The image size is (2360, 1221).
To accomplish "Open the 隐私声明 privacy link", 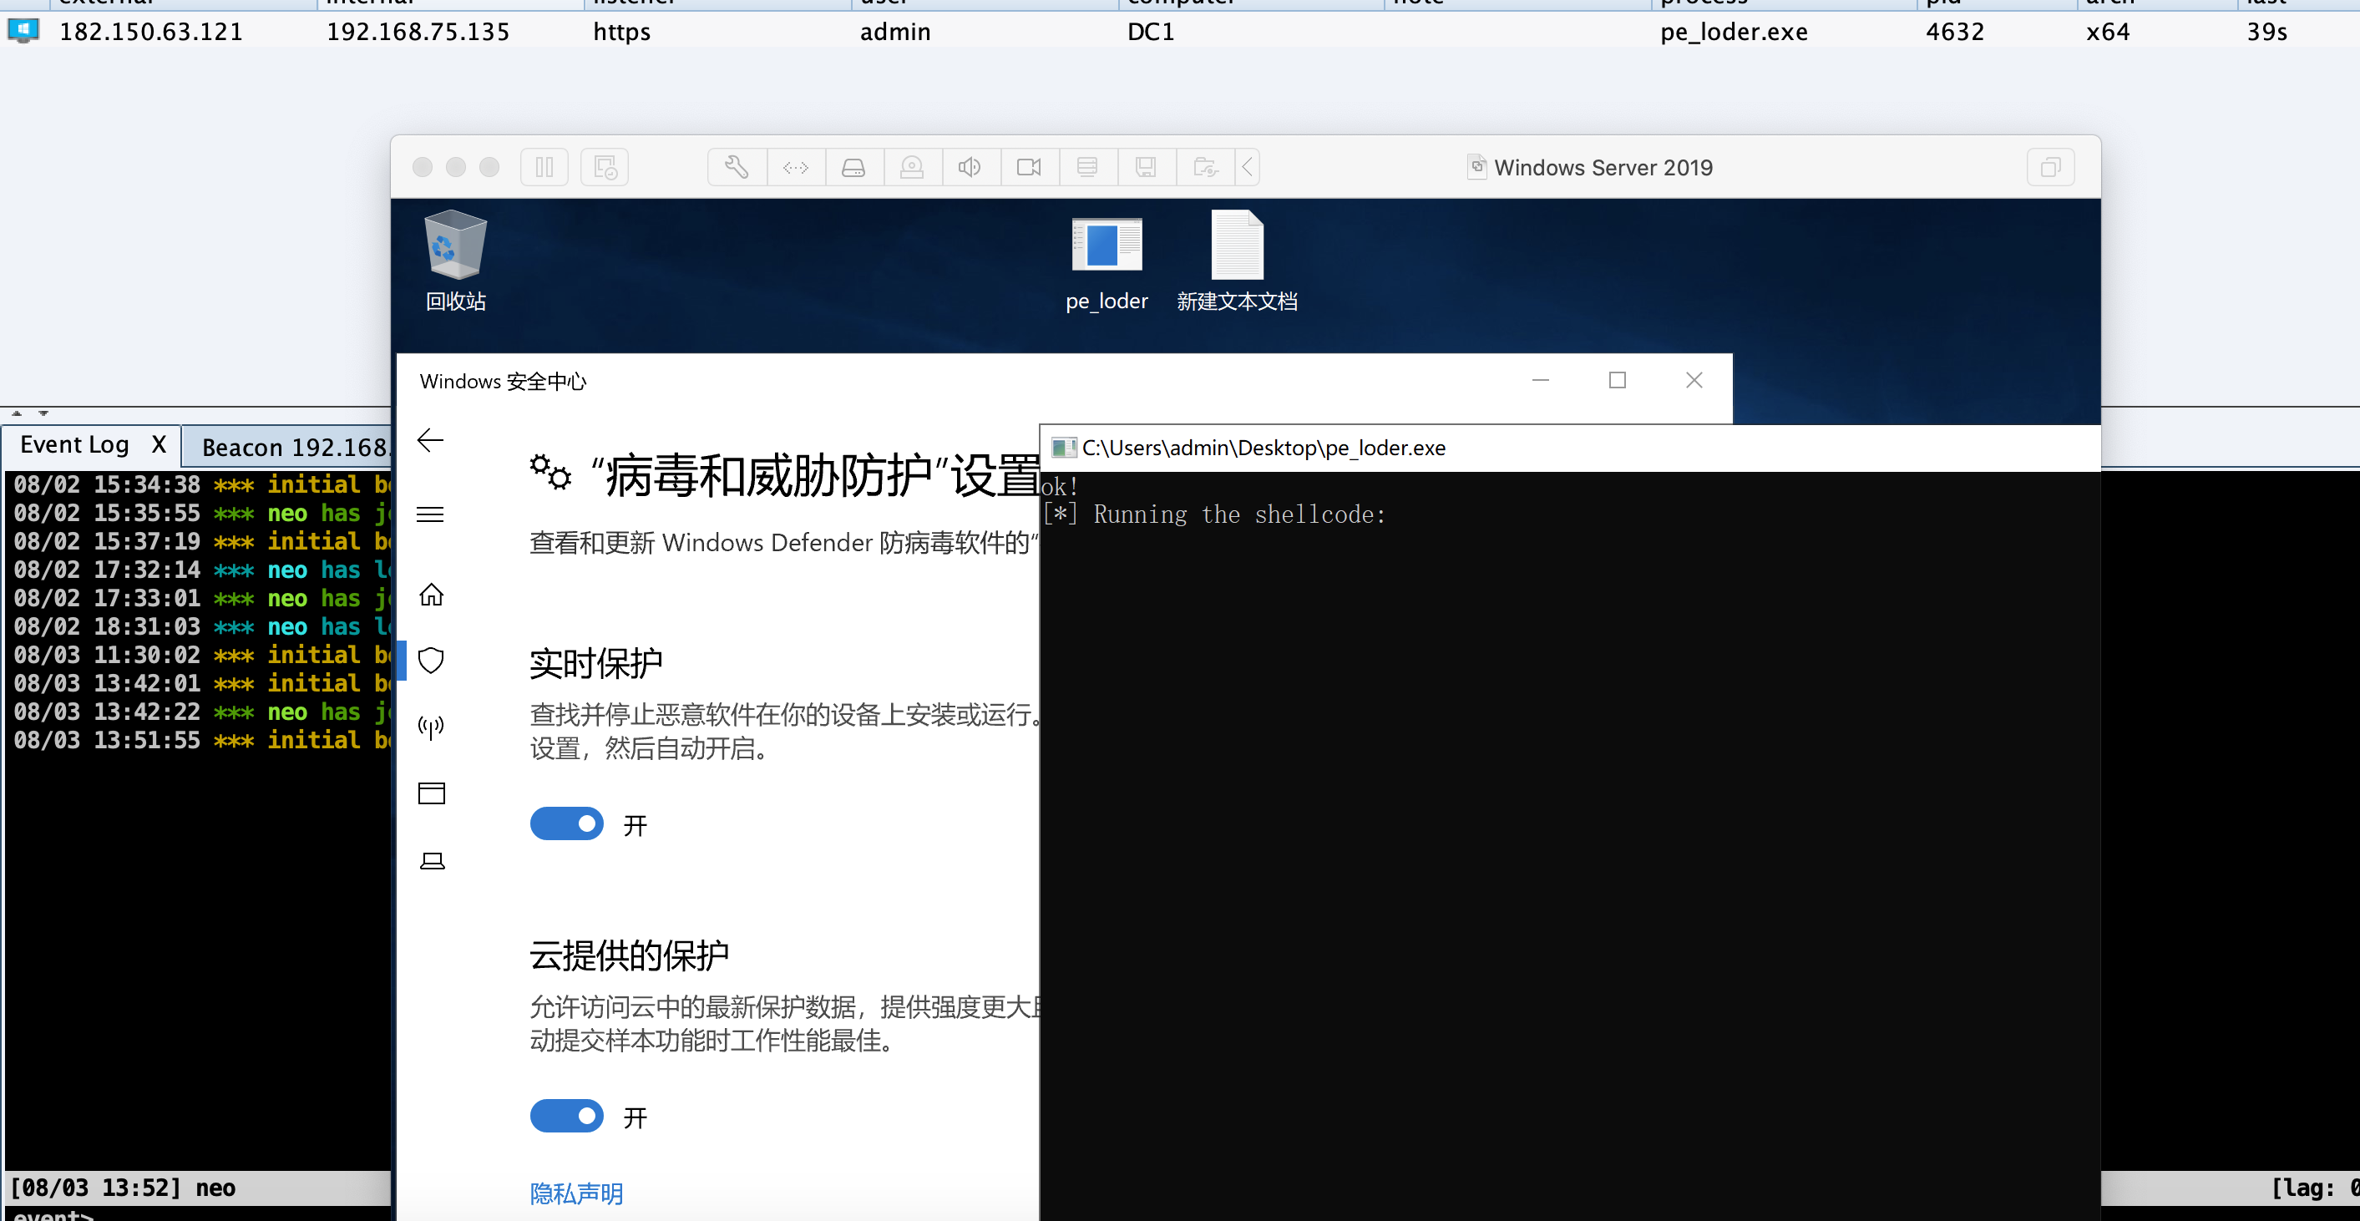I will click(576, 1193).
